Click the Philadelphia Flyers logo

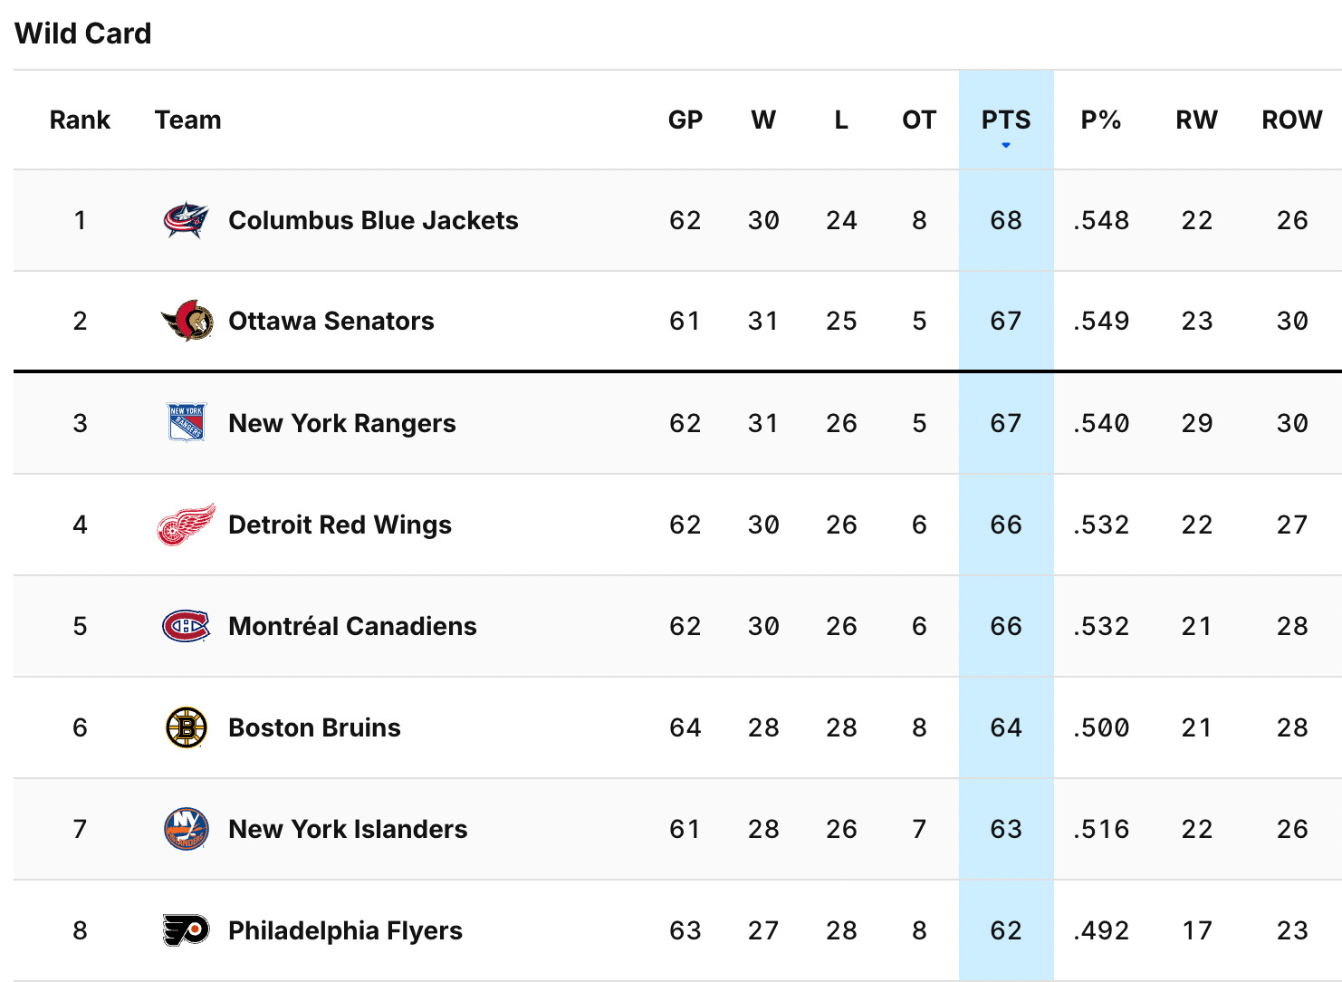pyautogui.click(x=187, y=930)
